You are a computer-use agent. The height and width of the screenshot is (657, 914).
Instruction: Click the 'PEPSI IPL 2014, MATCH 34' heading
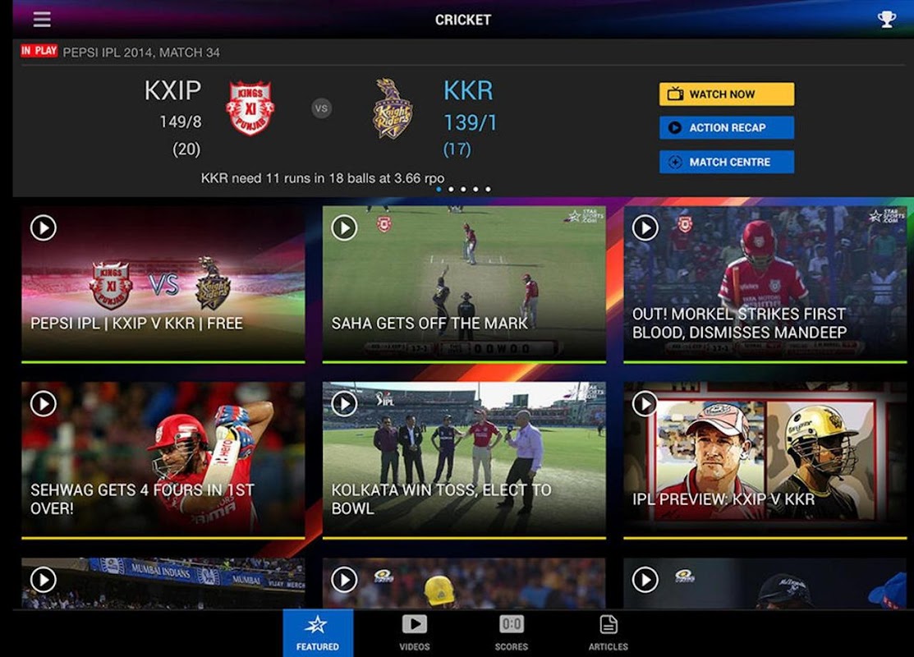[x=141, y=53]
